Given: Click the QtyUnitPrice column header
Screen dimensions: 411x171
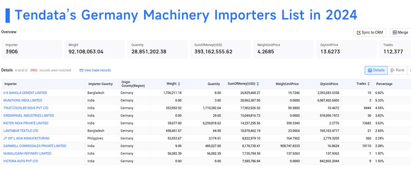Looking at the screenshot, I should 329,84.
